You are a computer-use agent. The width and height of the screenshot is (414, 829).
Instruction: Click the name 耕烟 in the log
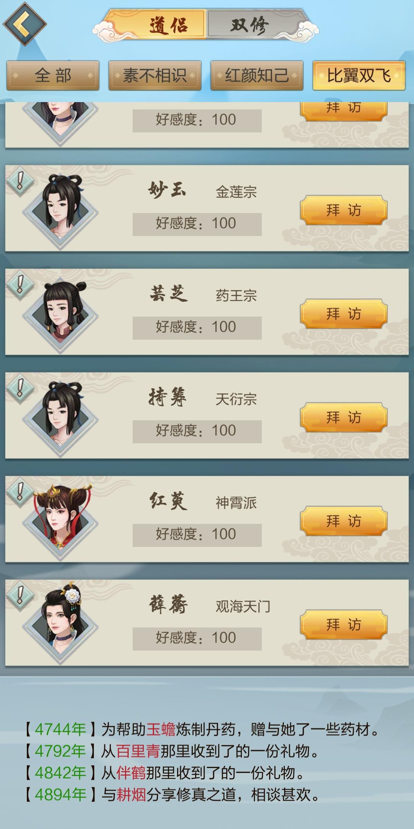(131, 794)
